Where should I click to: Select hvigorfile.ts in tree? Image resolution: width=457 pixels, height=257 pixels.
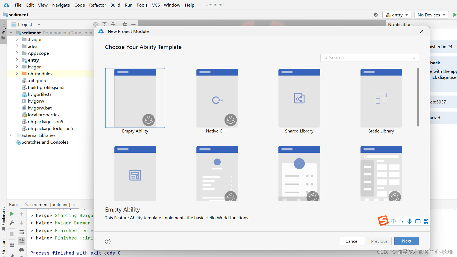point(39,94)
